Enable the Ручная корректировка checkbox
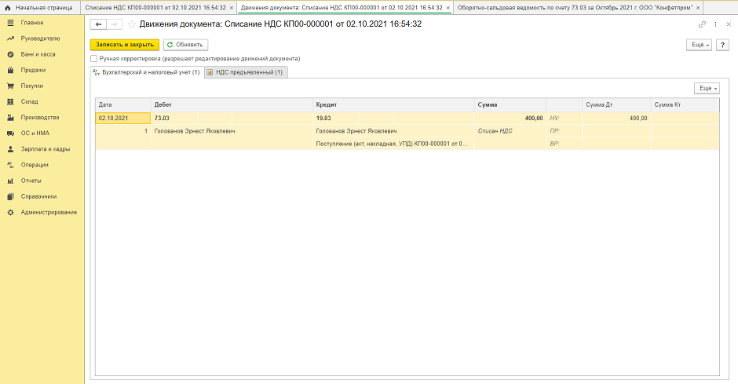This screenshot has width=738, height=384. coord(95,59)
